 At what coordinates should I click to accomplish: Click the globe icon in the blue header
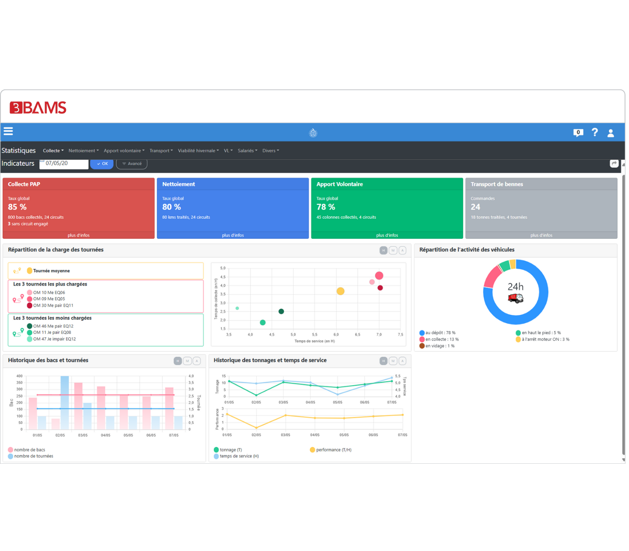[313, 133]
